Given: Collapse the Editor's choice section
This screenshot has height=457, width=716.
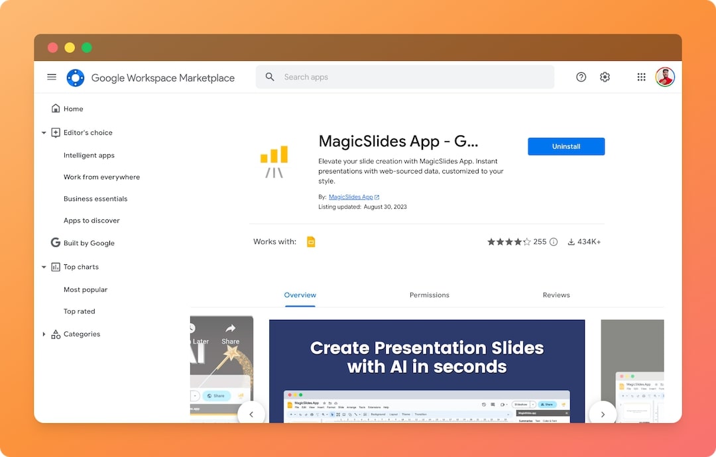Looking at the screenshot, I should [x=44, y=133].
